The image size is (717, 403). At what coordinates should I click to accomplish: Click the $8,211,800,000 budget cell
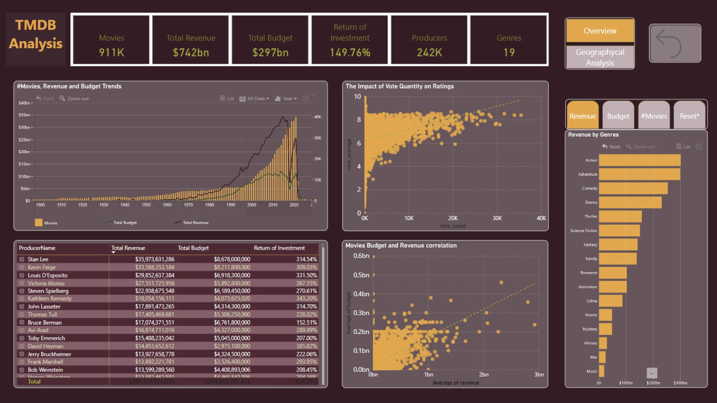232,267
